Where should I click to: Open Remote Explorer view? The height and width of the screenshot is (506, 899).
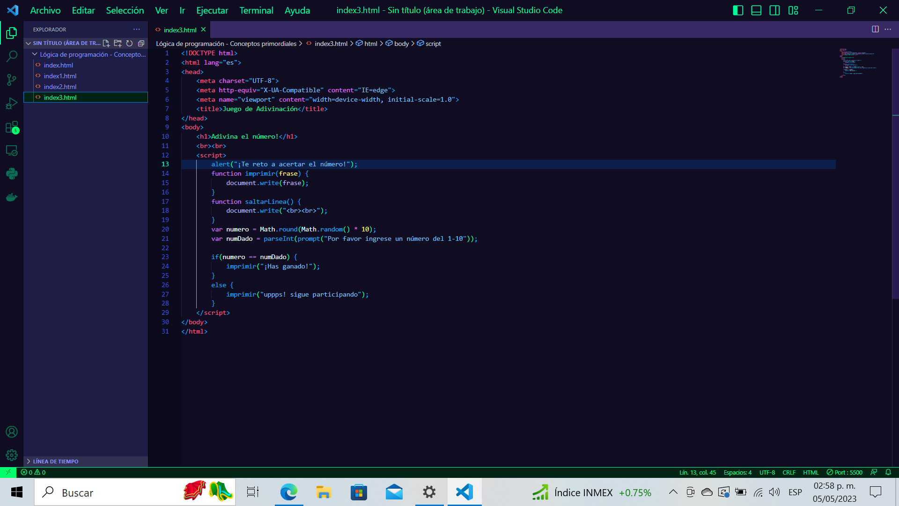12,151
